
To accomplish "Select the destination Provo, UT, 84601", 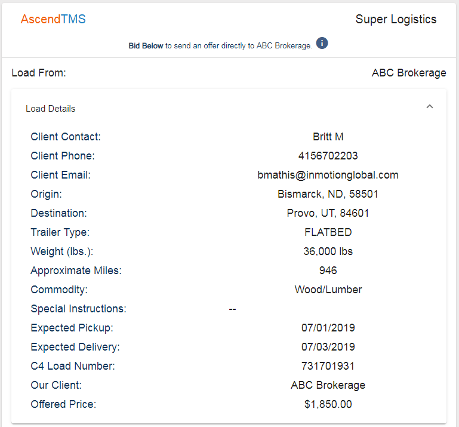I will (328, 213).
